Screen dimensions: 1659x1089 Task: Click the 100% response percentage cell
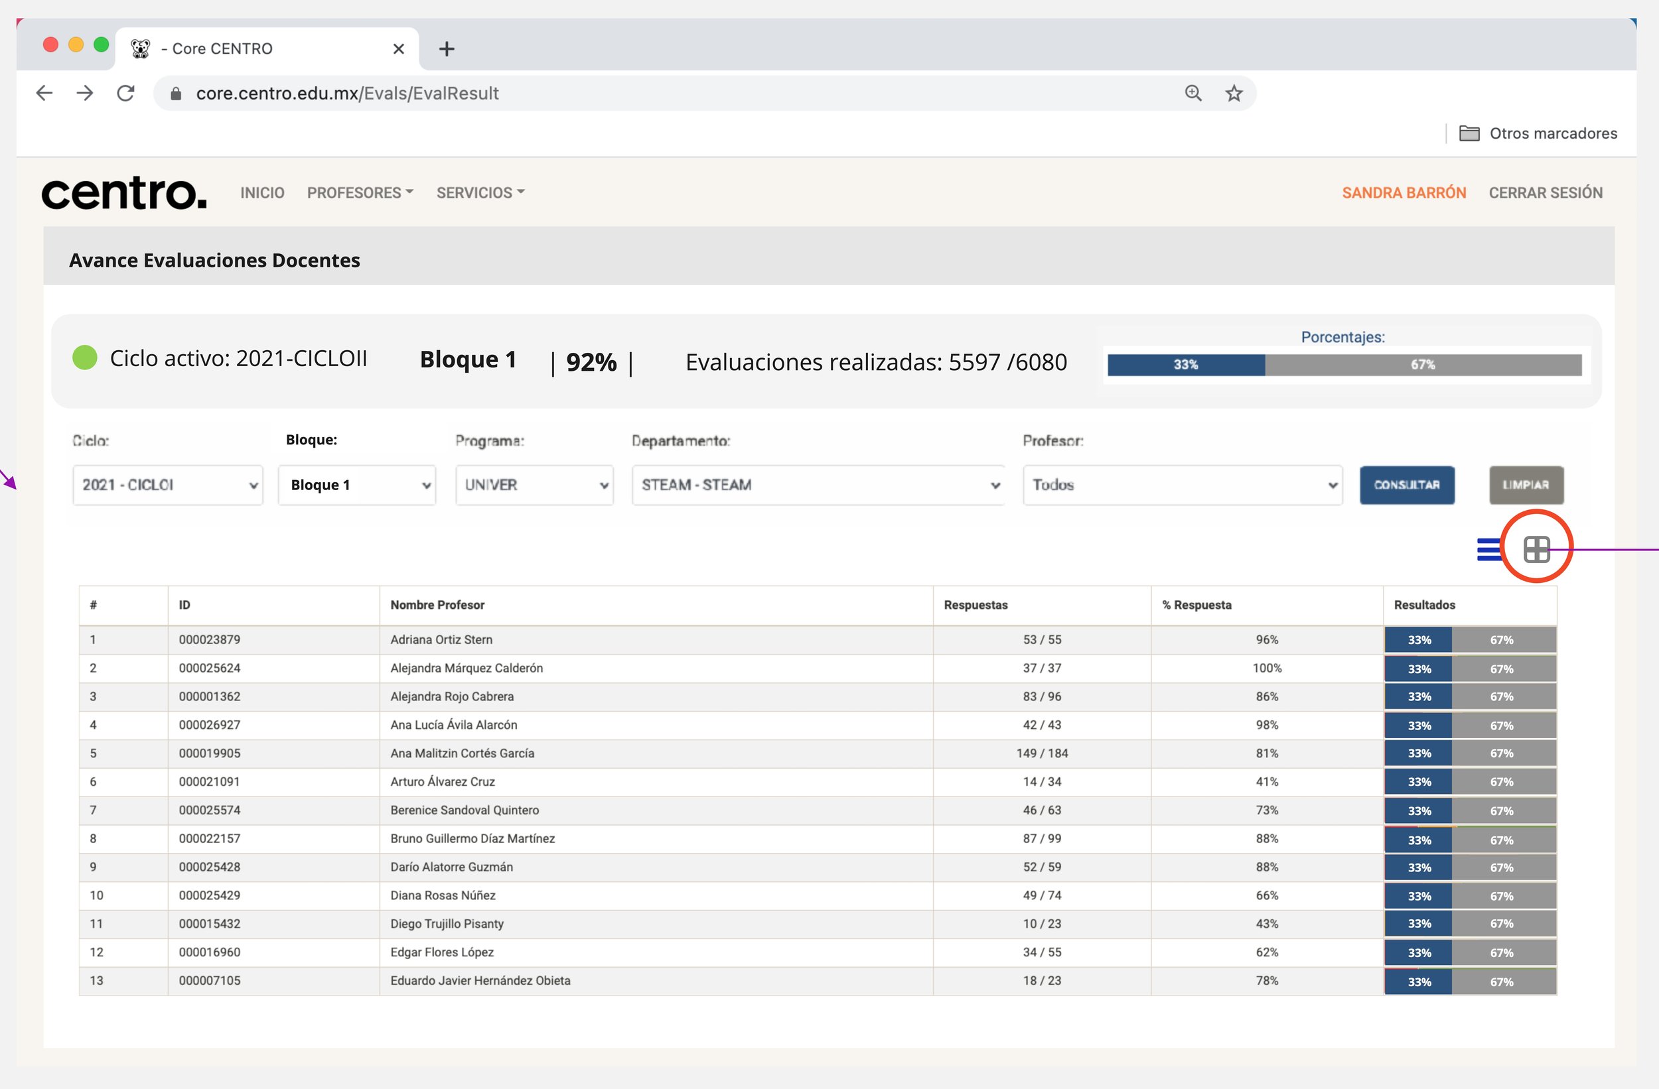(1267, 668)
